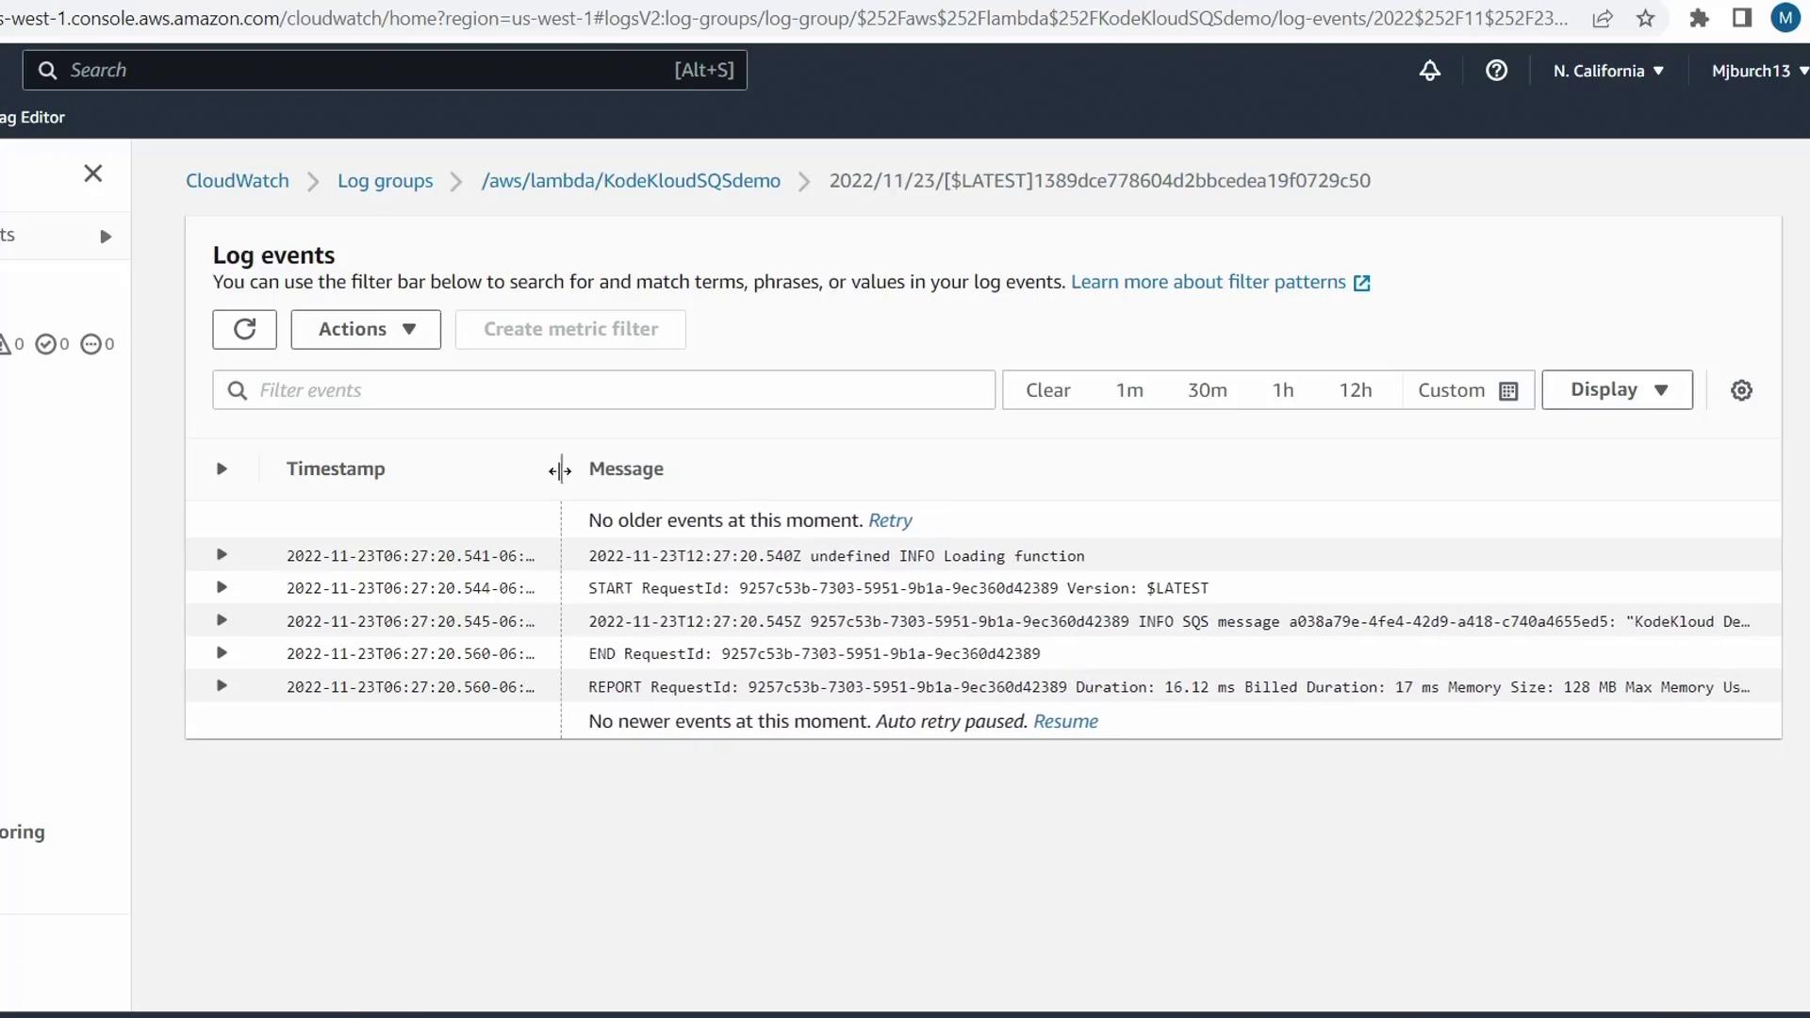The height and width of the screenshot is (1018, 1810).
Task: Expand all rows via header triangle
Action: pyautogui.click(x=222, y=469)
